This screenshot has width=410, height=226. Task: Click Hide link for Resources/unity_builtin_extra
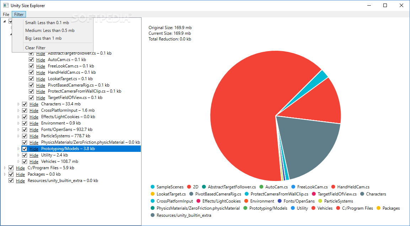coord(20,181)
